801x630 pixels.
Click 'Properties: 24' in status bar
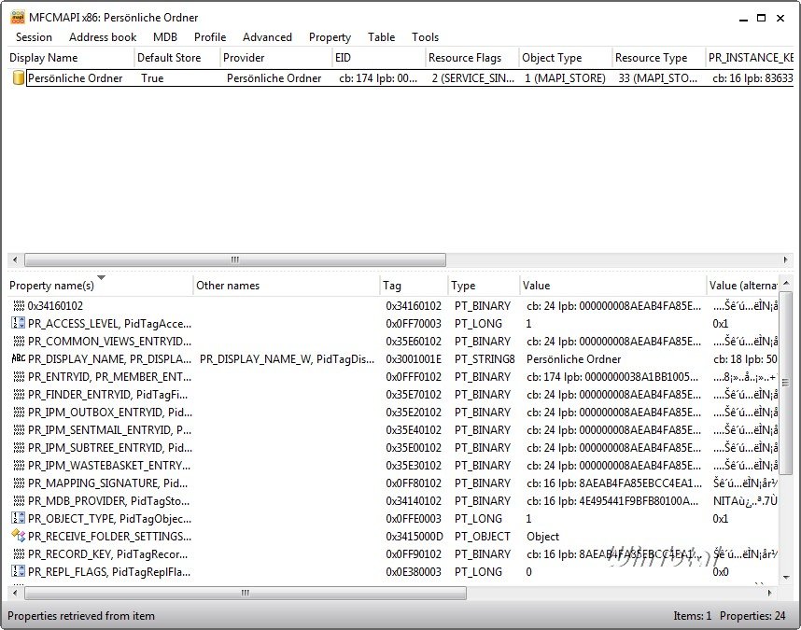pyautogui.click(x=752, y=616)
